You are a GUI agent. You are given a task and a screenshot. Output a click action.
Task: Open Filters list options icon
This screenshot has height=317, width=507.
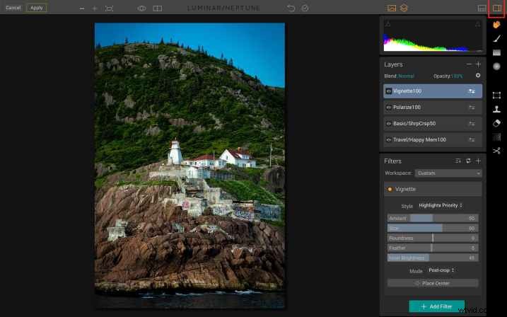[x=458, y=161]
